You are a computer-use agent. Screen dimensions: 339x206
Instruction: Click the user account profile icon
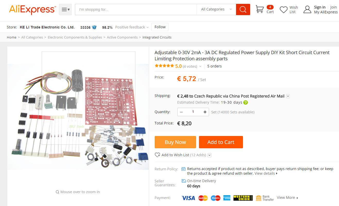coord(307,9)
